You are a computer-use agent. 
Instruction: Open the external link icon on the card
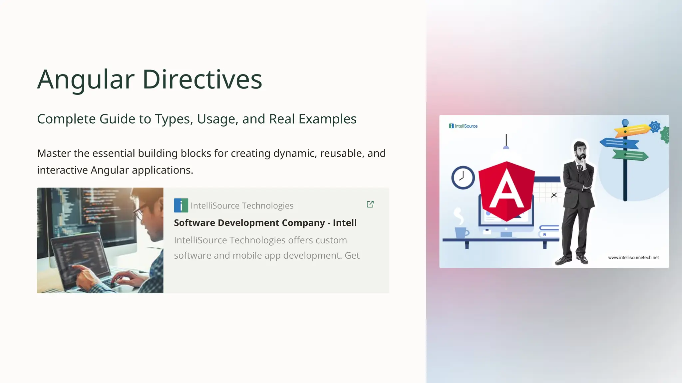point(370,204)
